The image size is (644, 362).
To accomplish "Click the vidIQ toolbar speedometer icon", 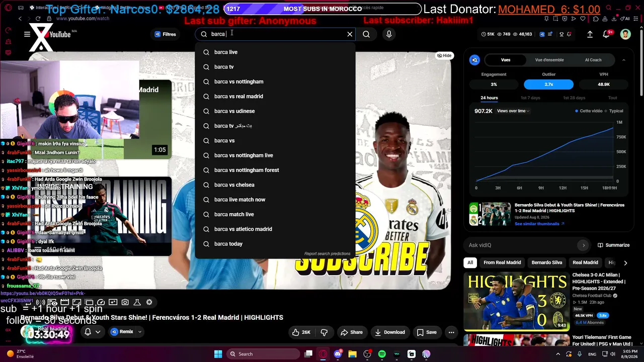I will pyautogui.click(x=101, y=302).
